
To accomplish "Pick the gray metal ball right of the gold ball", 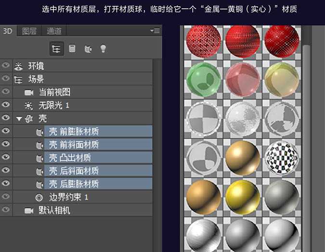I will pyautogui.click(x=282, y=197).
